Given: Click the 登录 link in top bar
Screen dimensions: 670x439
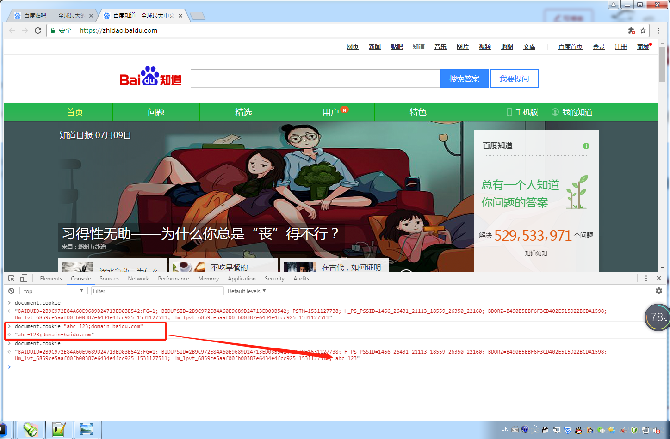Looking at the screenshot, I should point(599,47).
